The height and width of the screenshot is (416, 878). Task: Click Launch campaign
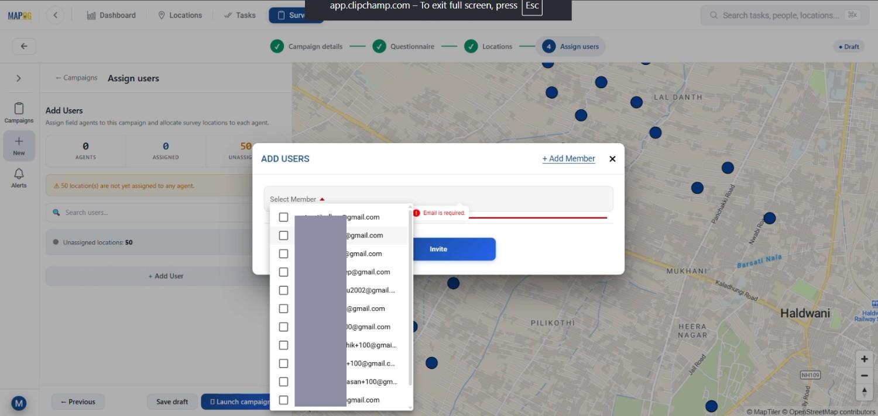pyautogui.click(x=239, y=401)
